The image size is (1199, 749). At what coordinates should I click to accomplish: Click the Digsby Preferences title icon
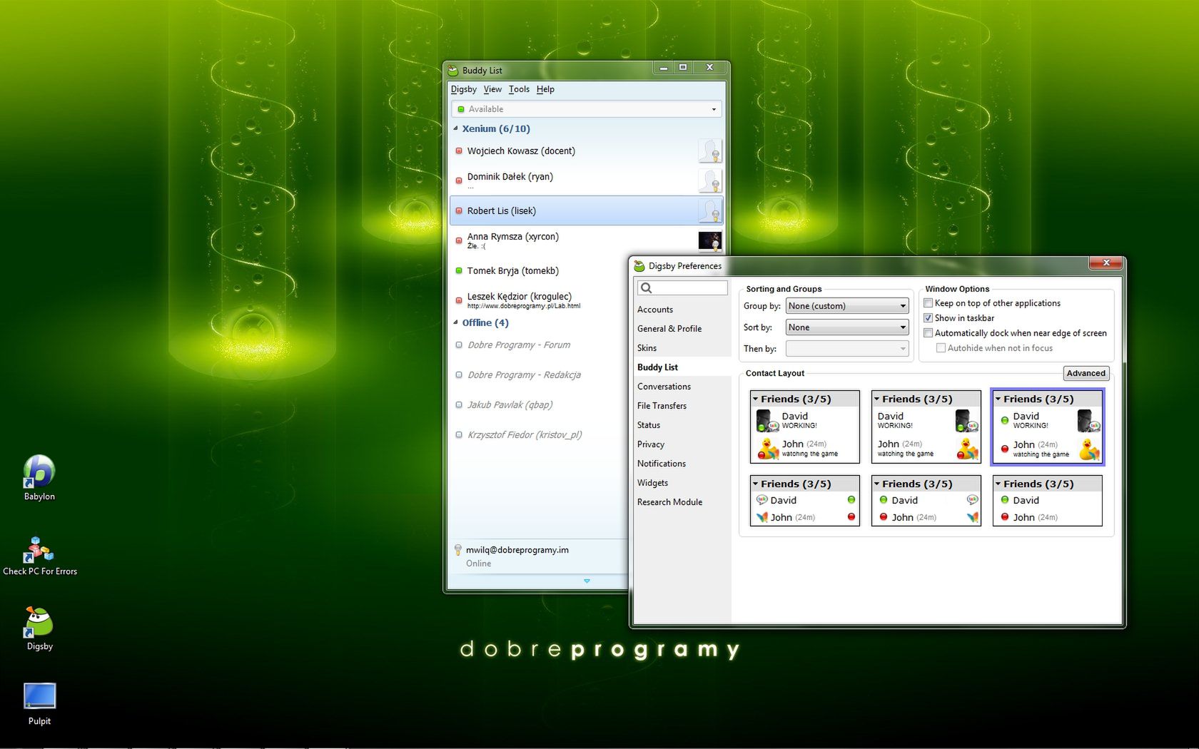pyautogui.click(x=639, y=266)
